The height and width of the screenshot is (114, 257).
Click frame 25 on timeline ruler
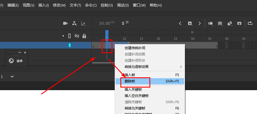tap(176, 39)
